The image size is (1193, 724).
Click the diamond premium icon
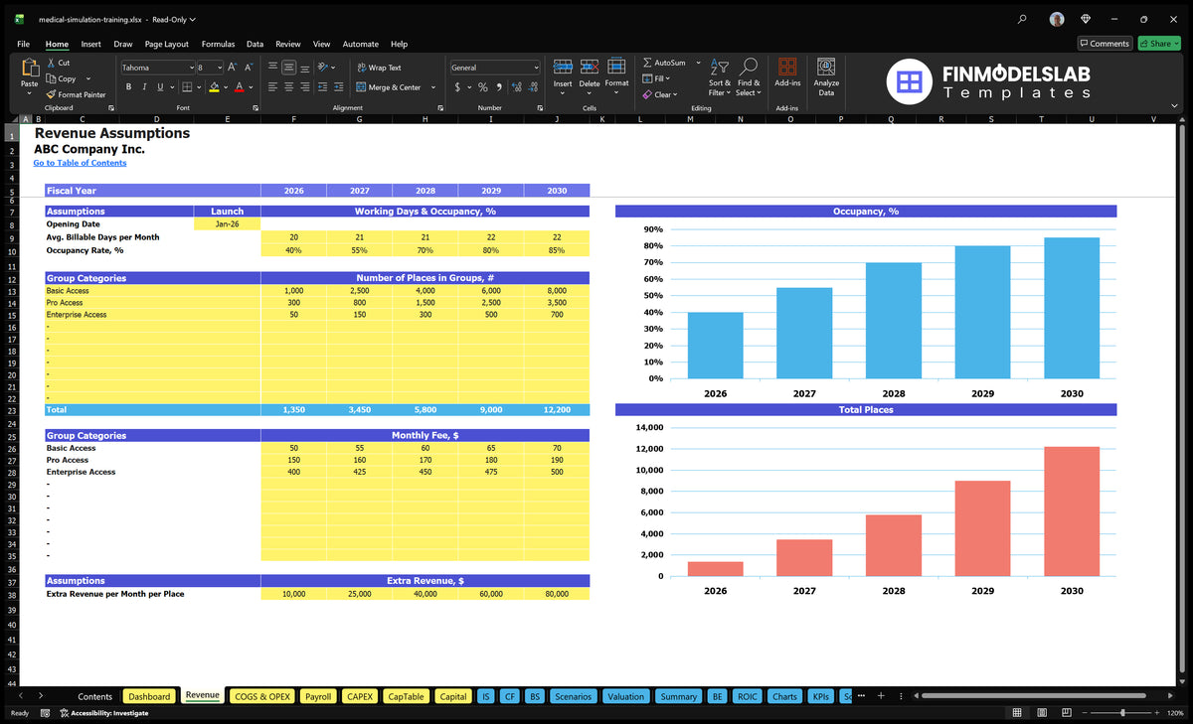click(1086, 19)
